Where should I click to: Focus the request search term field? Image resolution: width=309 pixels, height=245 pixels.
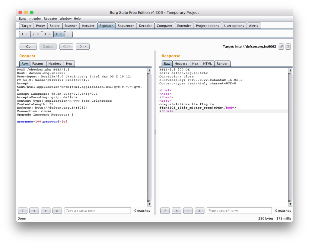click(97, 211)
